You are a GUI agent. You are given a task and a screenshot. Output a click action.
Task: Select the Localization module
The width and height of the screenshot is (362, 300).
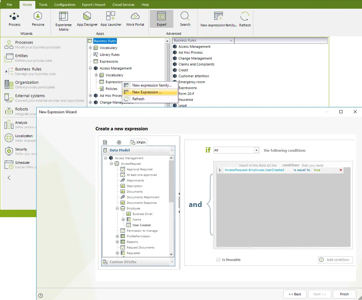click(x=20, y=138)
